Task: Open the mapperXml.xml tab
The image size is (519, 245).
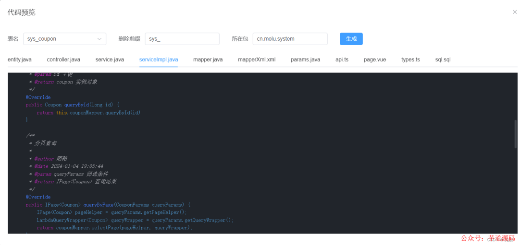Action: coord(257,60)
